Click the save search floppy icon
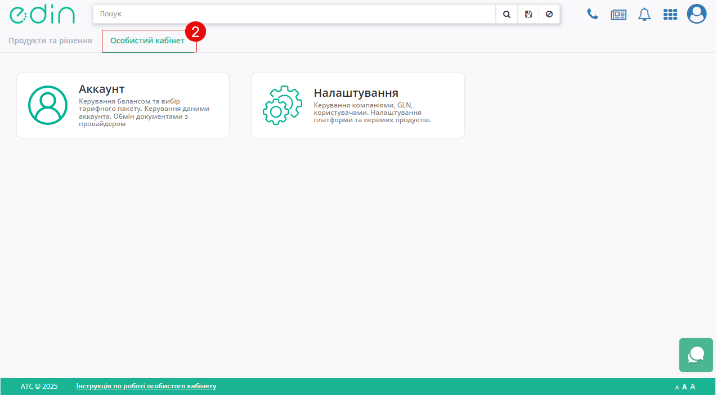 [x=528, y=14]
